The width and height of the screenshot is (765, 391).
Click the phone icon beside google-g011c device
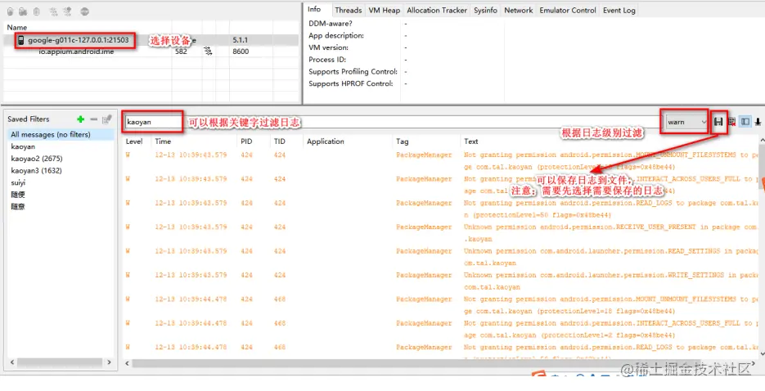(x=21, y=40)
